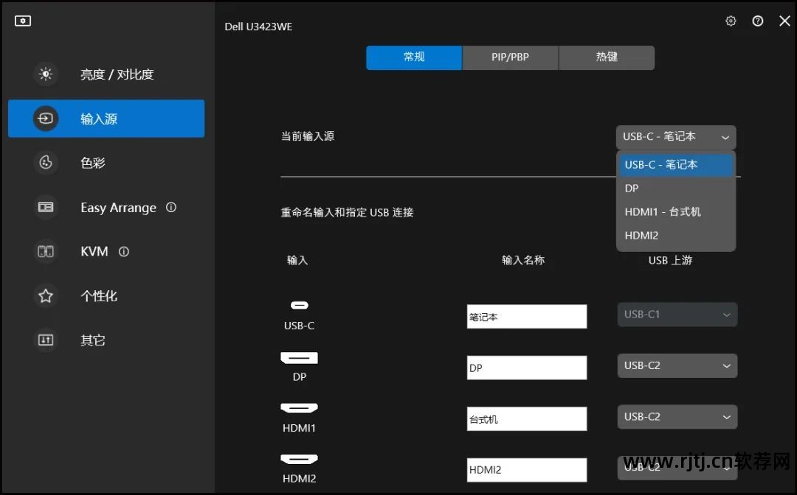This screenshot has width=797, height=495.
Task: Expand the DP row USB upstream dropdown
Action: [677, 365]
